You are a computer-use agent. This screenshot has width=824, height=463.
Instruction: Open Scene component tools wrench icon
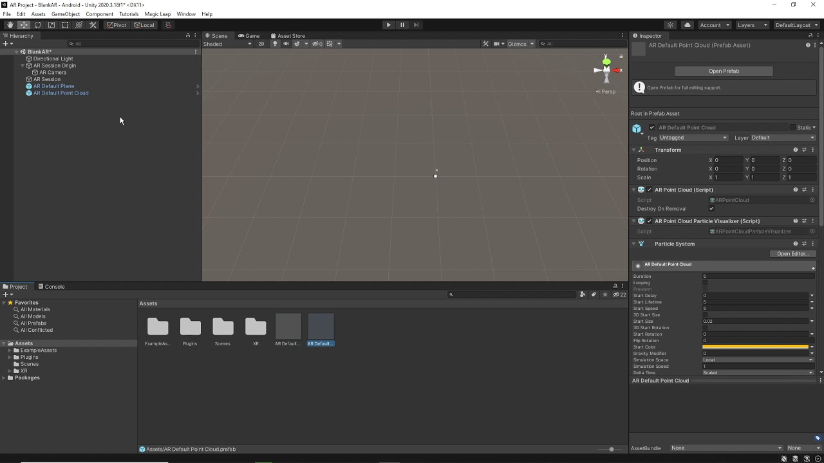point(485,44)
